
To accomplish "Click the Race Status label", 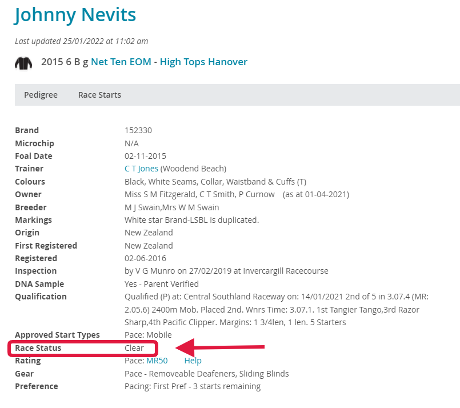I will (x=38, y=348).
